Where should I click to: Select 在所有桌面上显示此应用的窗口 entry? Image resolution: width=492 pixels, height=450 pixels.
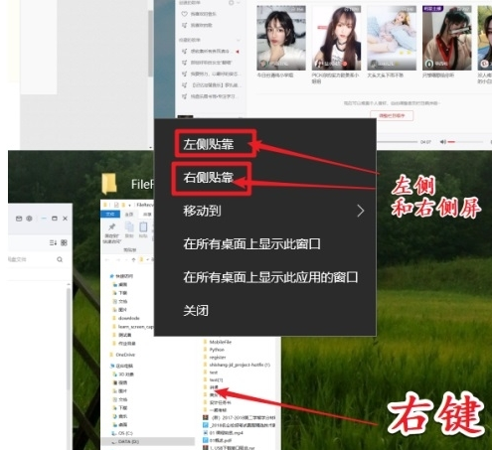click(270, 277)
